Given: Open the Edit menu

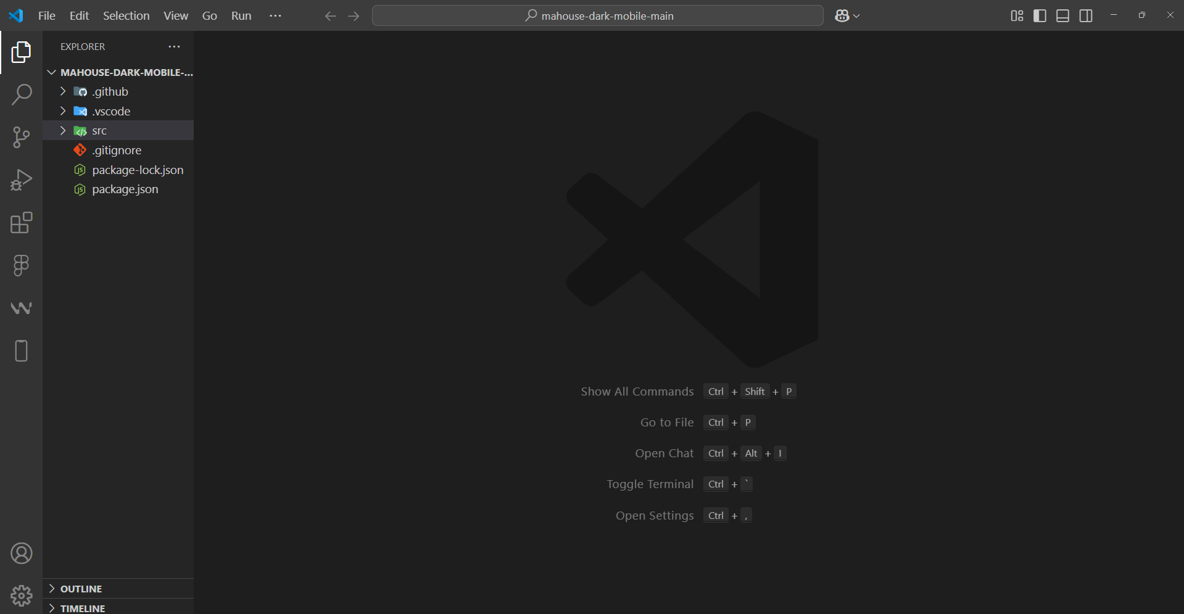Looking at the screenshot, I should [79, 16].
